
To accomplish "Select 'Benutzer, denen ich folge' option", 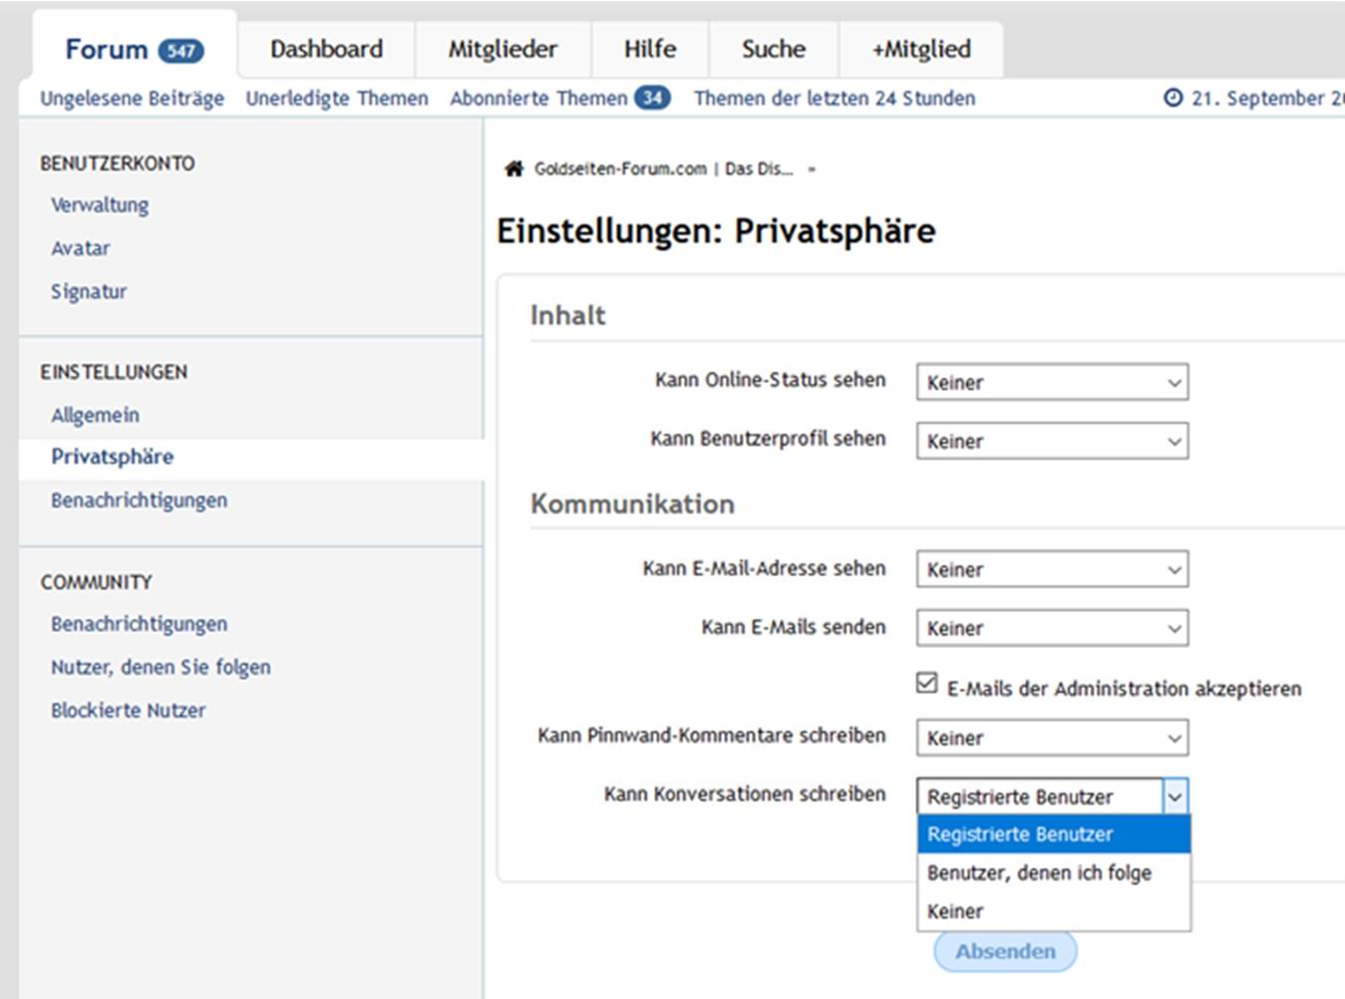I will click(x=1039, y=872).
